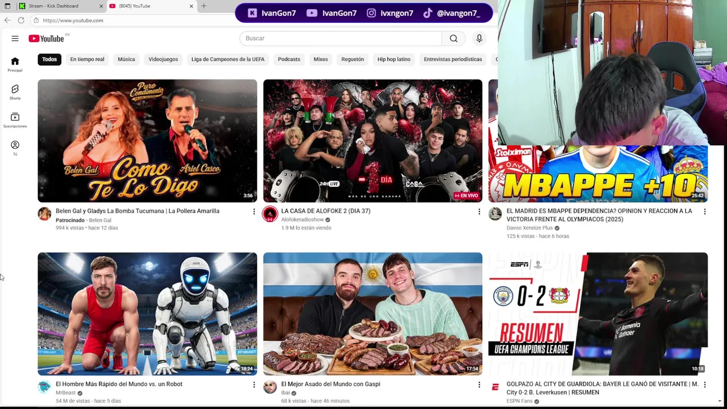727x409 pixels.
Task: Reload the page with refresh icon
Action: point(21,20)
